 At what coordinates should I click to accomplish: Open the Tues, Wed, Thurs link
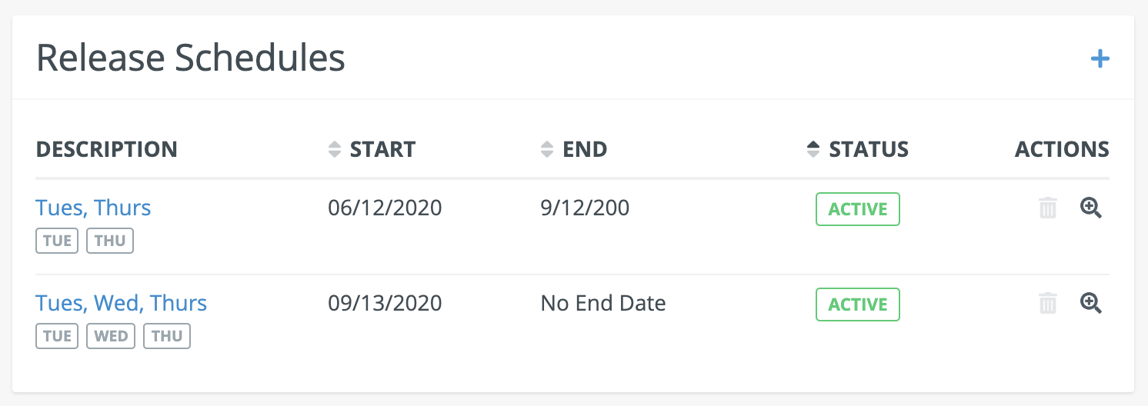121,303
